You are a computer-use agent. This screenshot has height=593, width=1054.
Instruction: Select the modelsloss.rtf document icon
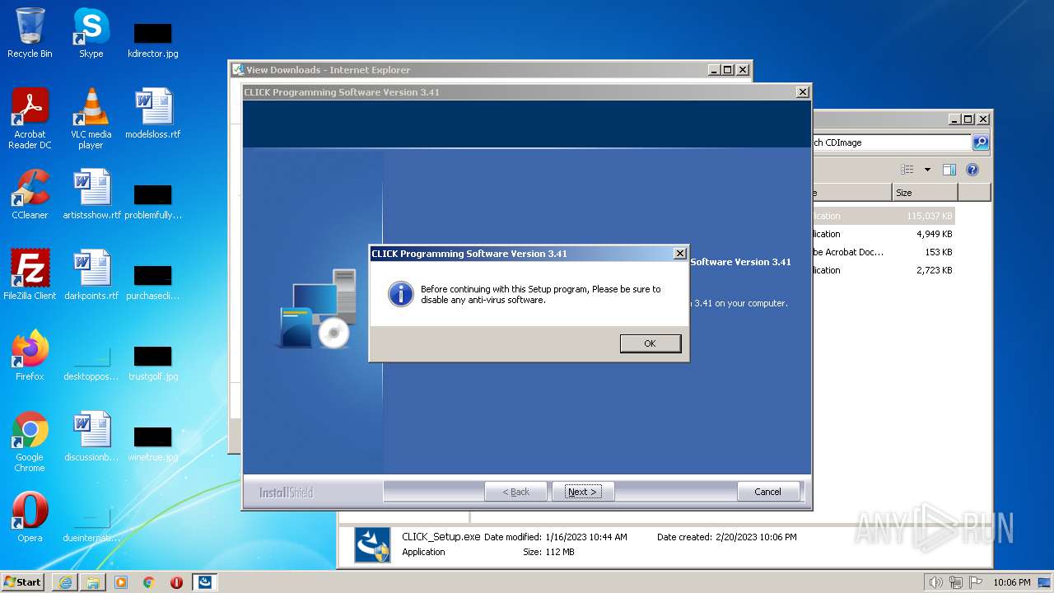tap(153, 114)
